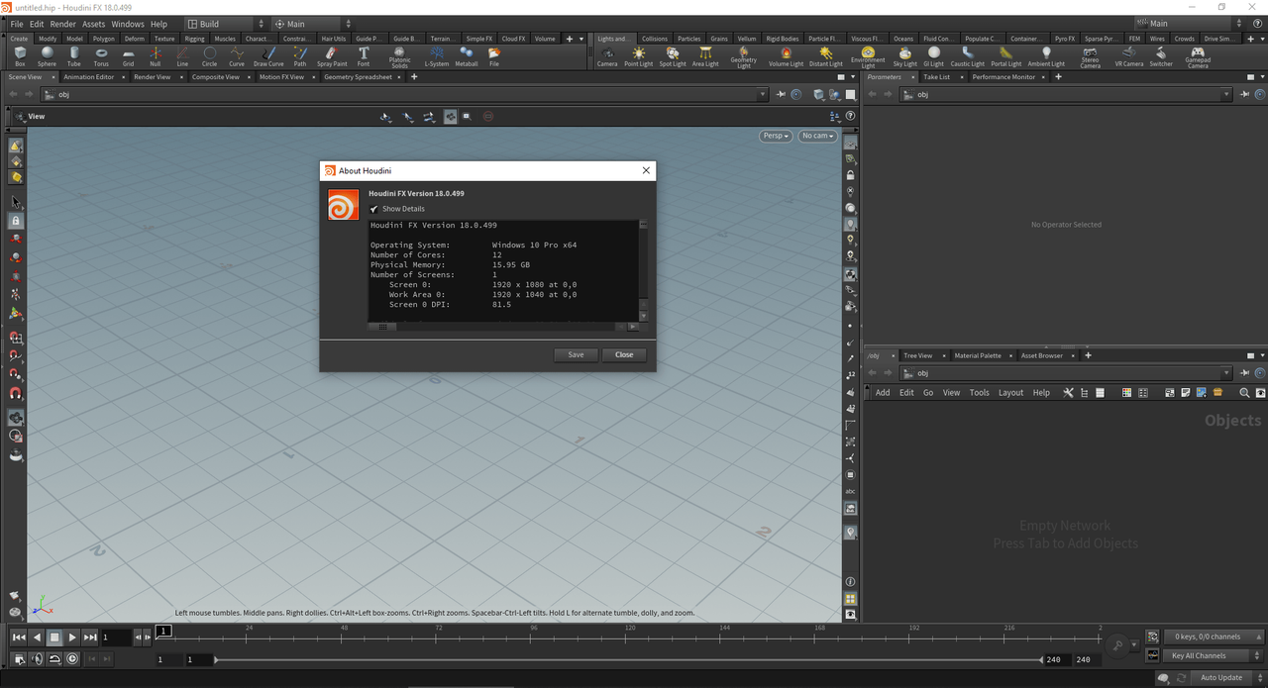Click the About dialog horizontal scrollbar
Viewport: 1268px width, 688px height.
pos(505,326)
